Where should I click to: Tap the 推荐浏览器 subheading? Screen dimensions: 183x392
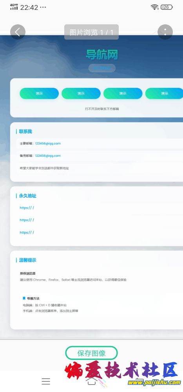28,274
